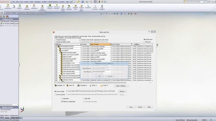
Task: Toggle the select-all checkbox in the table header
Action: point(56,44)
